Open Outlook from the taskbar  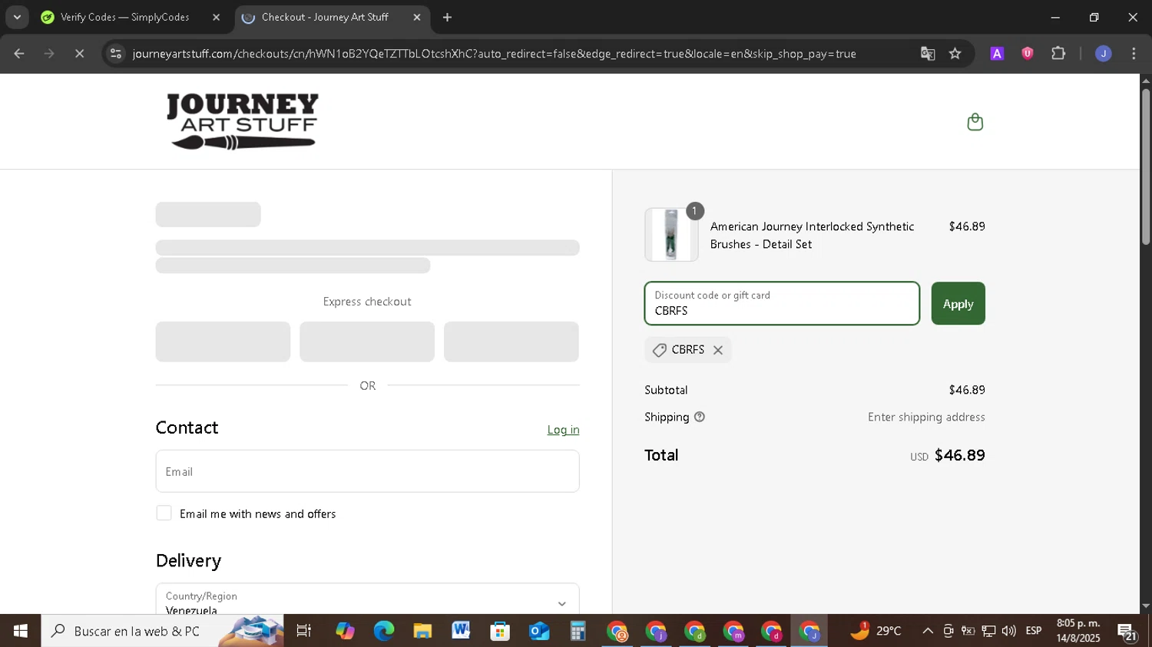point(539,631)
